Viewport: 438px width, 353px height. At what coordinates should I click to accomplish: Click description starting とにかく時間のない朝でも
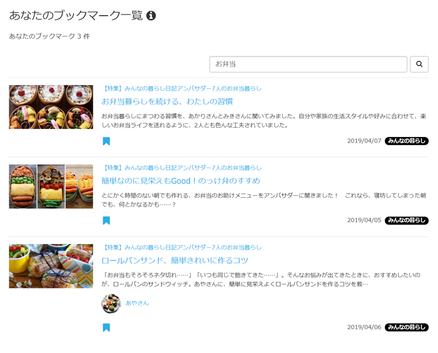click(263, 200)
